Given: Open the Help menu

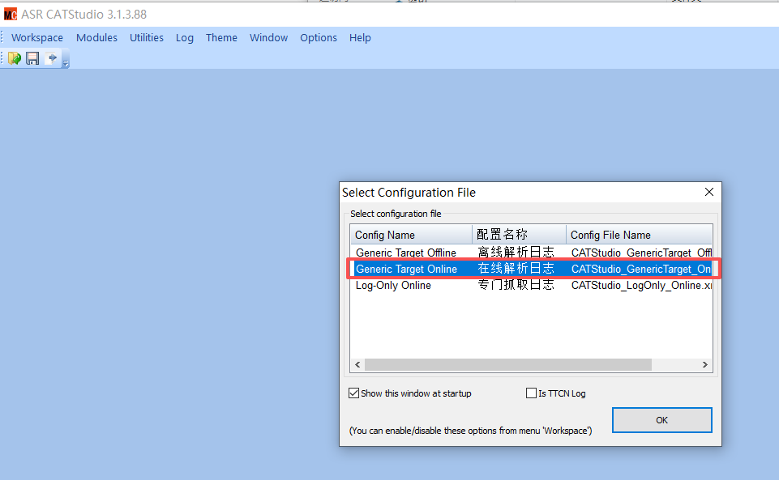Looking at the screenshot, I should pyautogui.click(x=360, y=38).
